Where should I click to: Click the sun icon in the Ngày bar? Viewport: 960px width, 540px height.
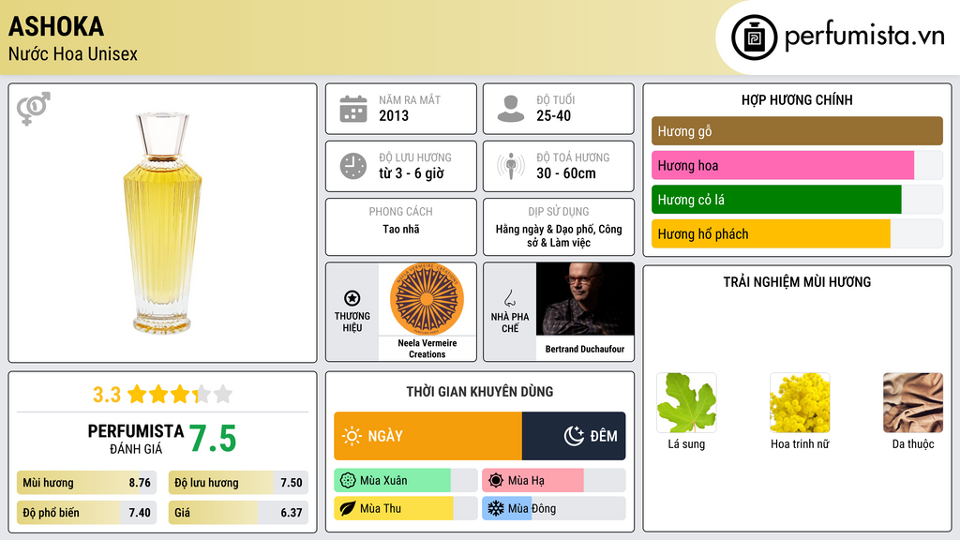click(352, 436)
